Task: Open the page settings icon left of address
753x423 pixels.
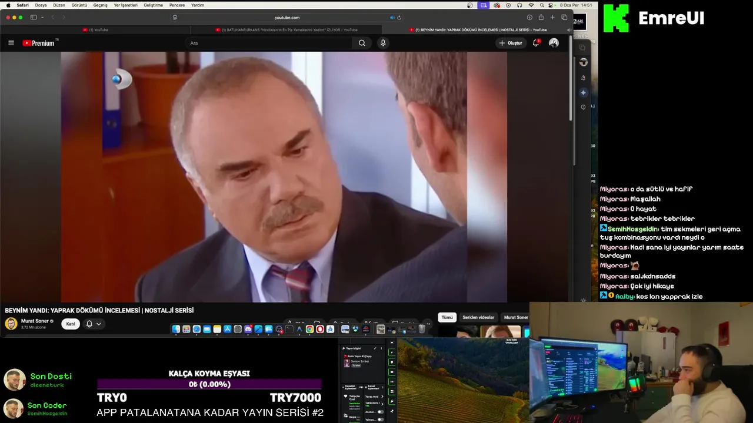Action: coord(175,18)
